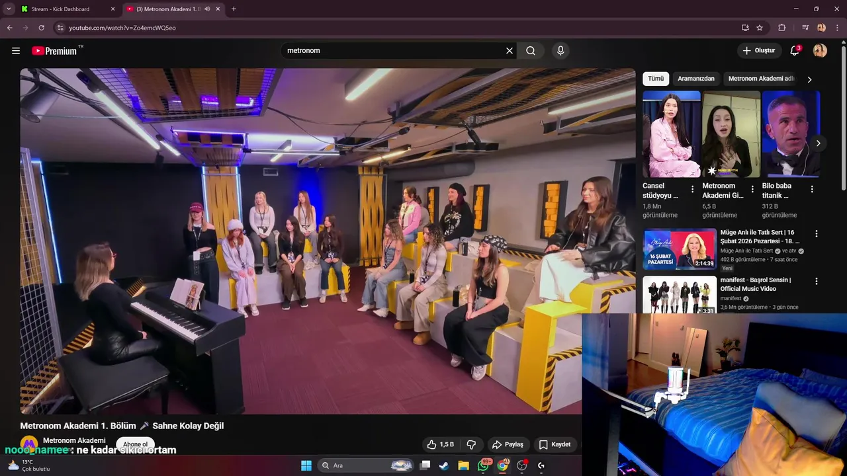Dislike the video with thumbs down
This screenshot has width=847, height=476.
pyautogui.click(x=471, y=444)
